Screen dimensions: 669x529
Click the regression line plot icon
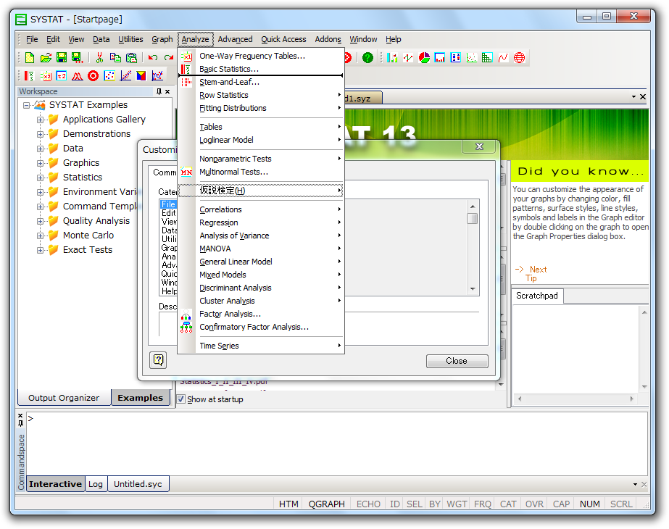125,76
